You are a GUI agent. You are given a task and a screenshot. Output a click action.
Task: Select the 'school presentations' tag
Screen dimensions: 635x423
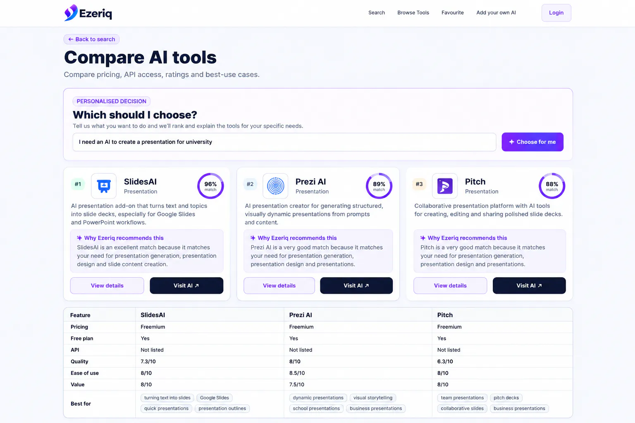click(x=316, y=409)
